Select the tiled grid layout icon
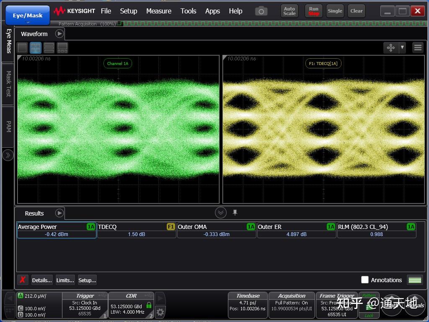The width and height of the screenshot is (429, 322). [x=36, y=48]
